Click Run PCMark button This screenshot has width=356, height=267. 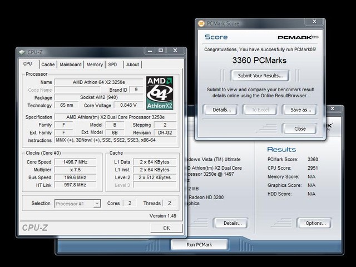199,245
